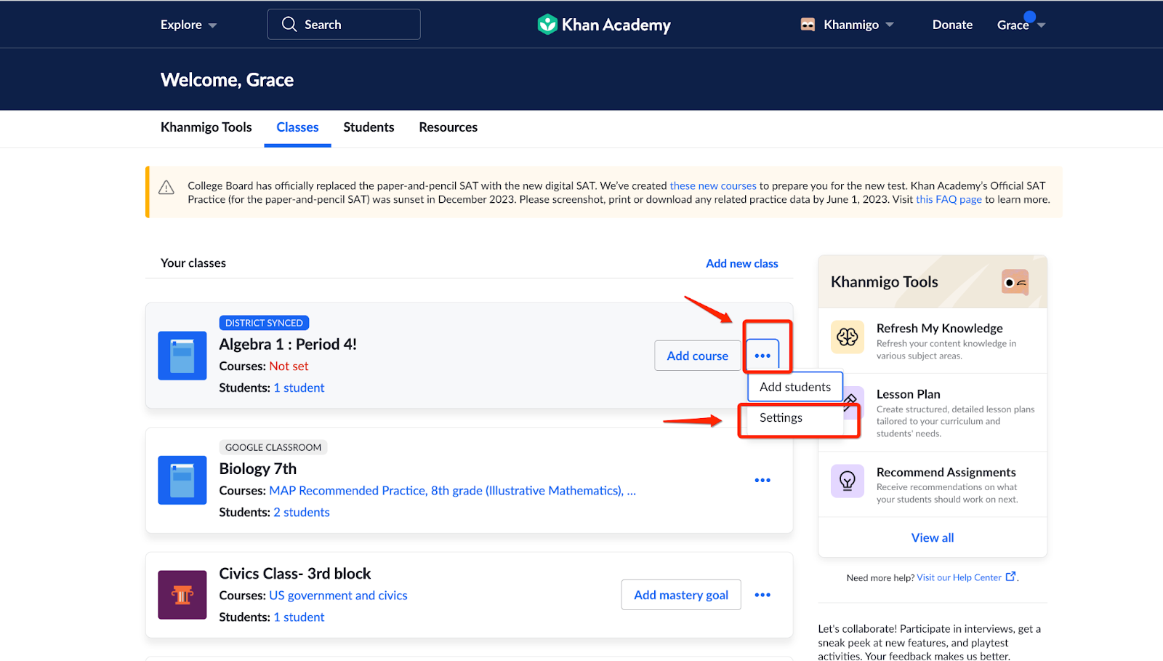Open the three-dot menu for Civics Class
The width and height of the screenshot is (1163, 661).
tap(762, 595)
